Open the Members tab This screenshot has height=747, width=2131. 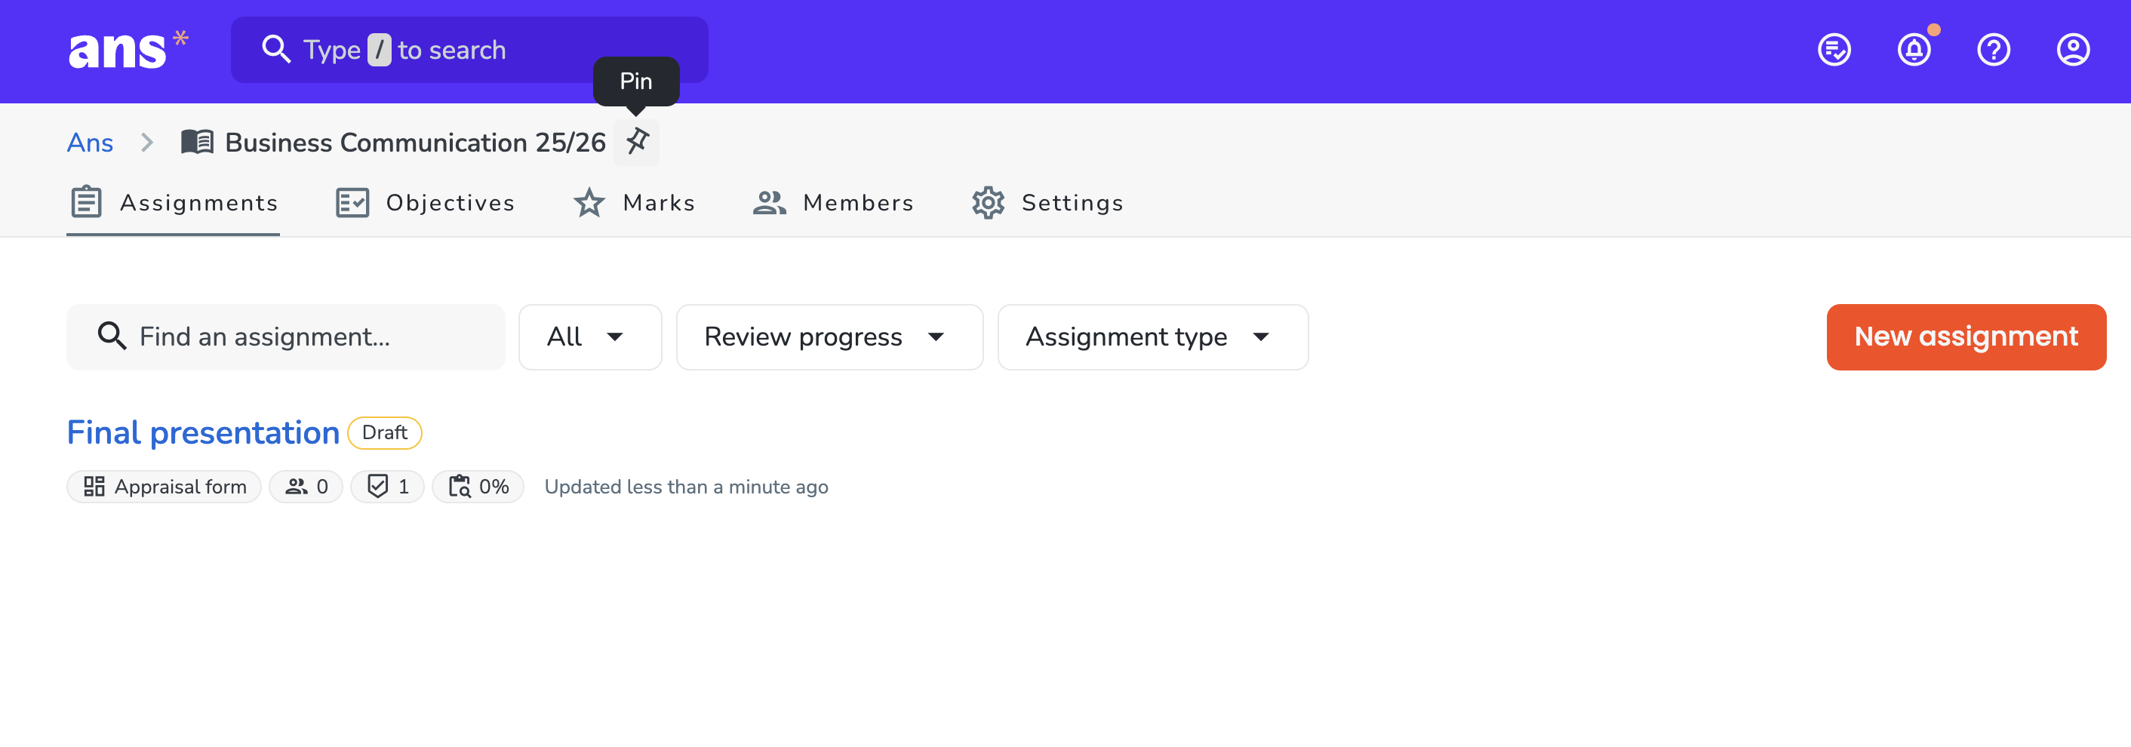pos(833,203)
